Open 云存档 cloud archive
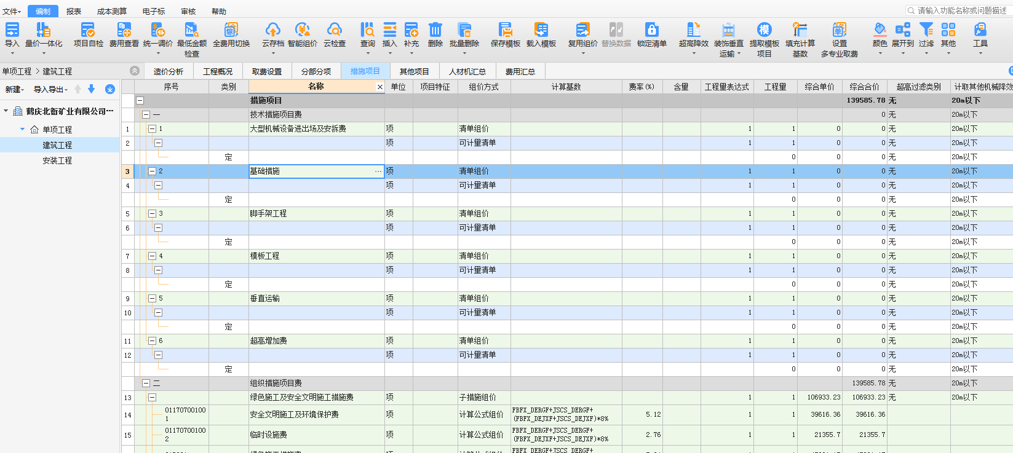The image size is (1013, 453). click(x=272, y=34)
